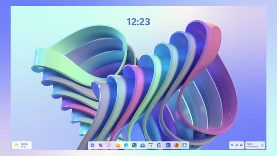Launch File Explorer from the taskbar
Screen dimensions: 277x156
(x=118, y=146)
